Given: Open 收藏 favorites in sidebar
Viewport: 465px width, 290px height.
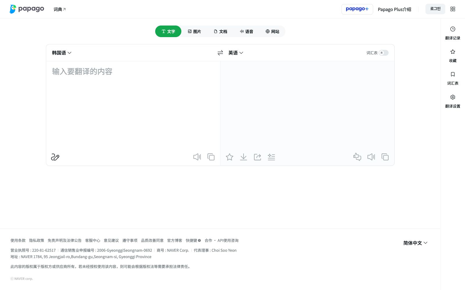Looking at the screenshot, I should [453, 56].
